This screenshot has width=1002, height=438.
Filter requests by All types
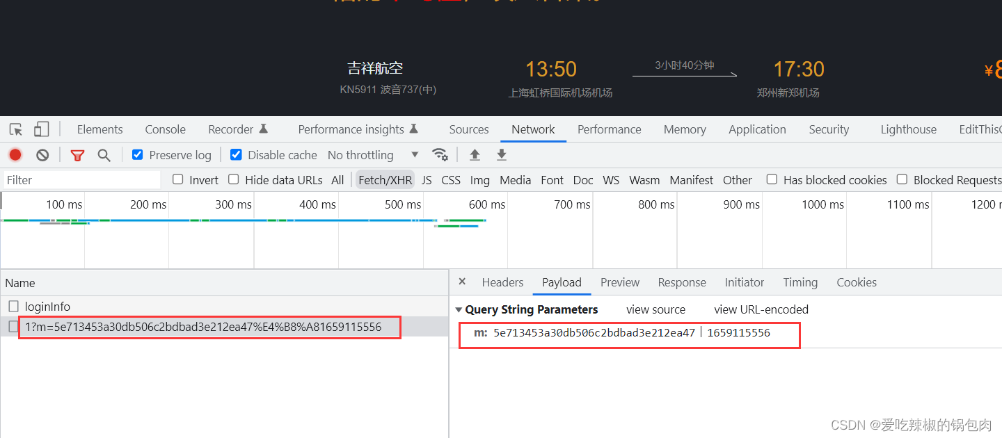click(x=337, y=180)
